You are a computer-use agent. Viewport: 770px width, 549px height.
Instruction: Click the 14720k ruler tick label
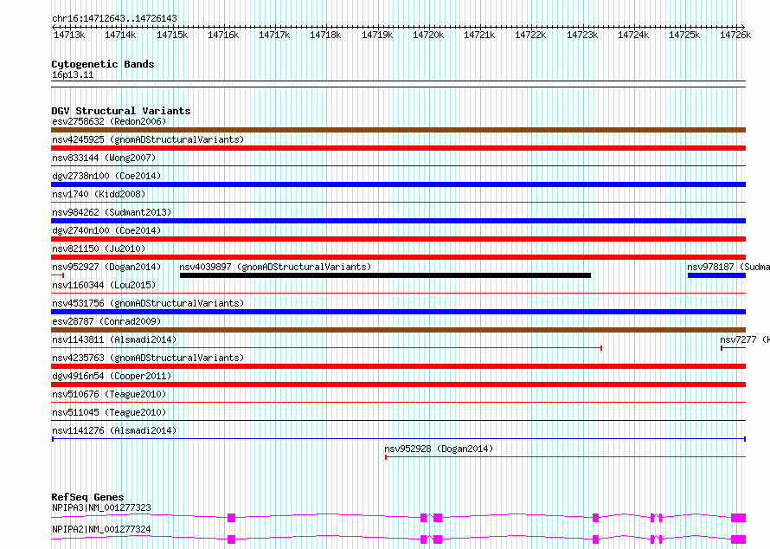coord(428,35)
